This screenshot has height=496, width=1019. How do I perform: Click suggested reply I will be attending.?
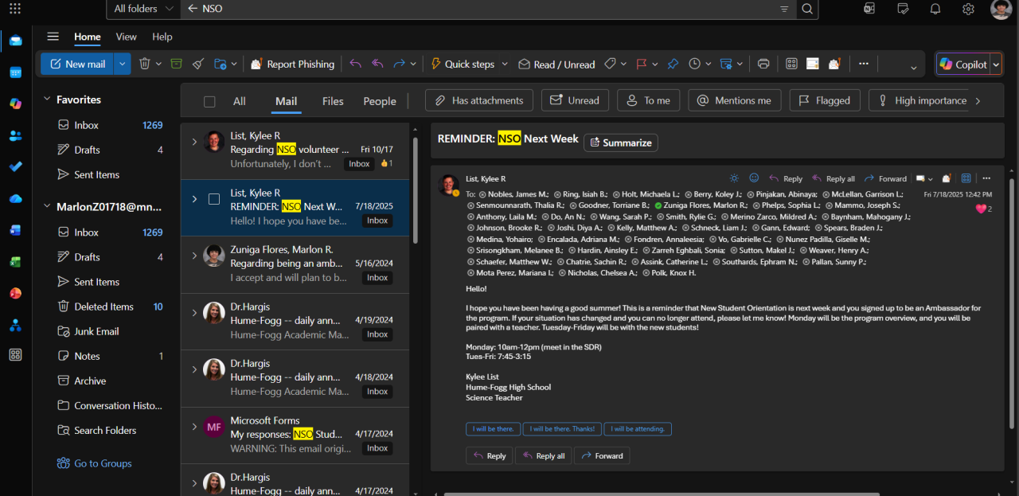tap(638, 428)
